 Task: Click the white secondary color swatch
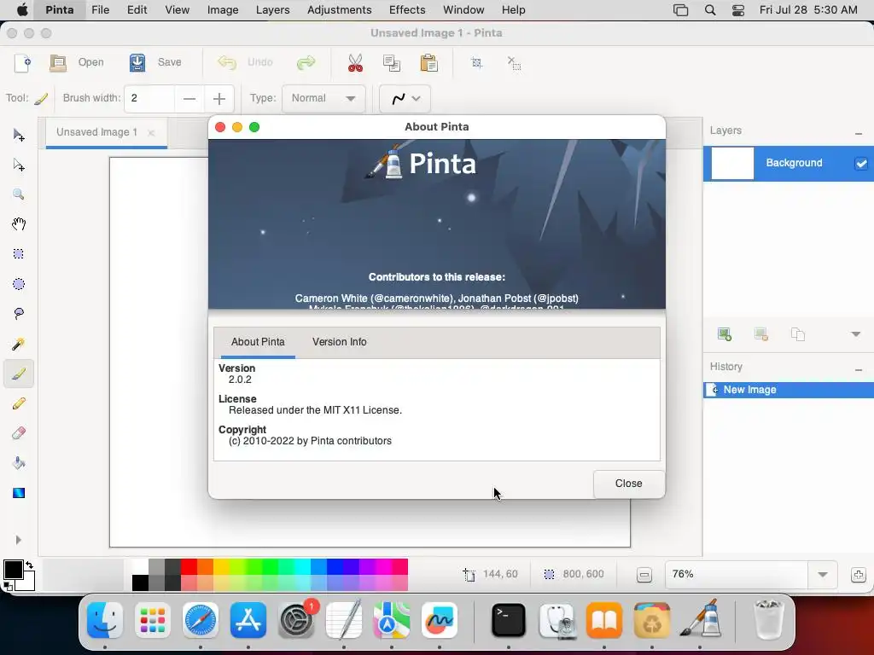coord(28,583)
